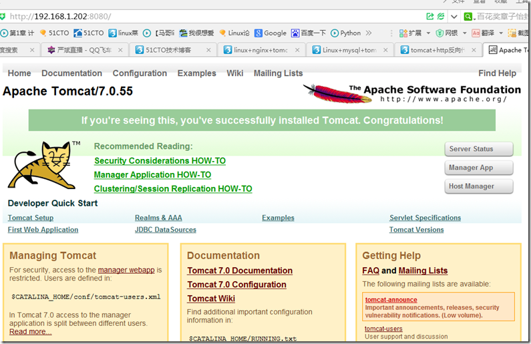Image resolution: width=531 pixels, height=344 pixels.
Task: Open the second 51CTO bookmark with blue icon
Action: [x=89, y=33]
